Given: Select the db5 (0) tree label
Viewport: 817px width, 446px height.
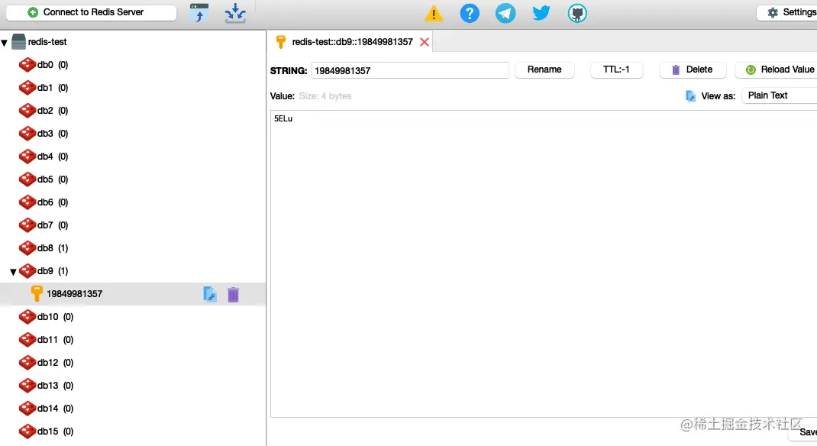Looking at the screenshot, I should pos(53,179).
